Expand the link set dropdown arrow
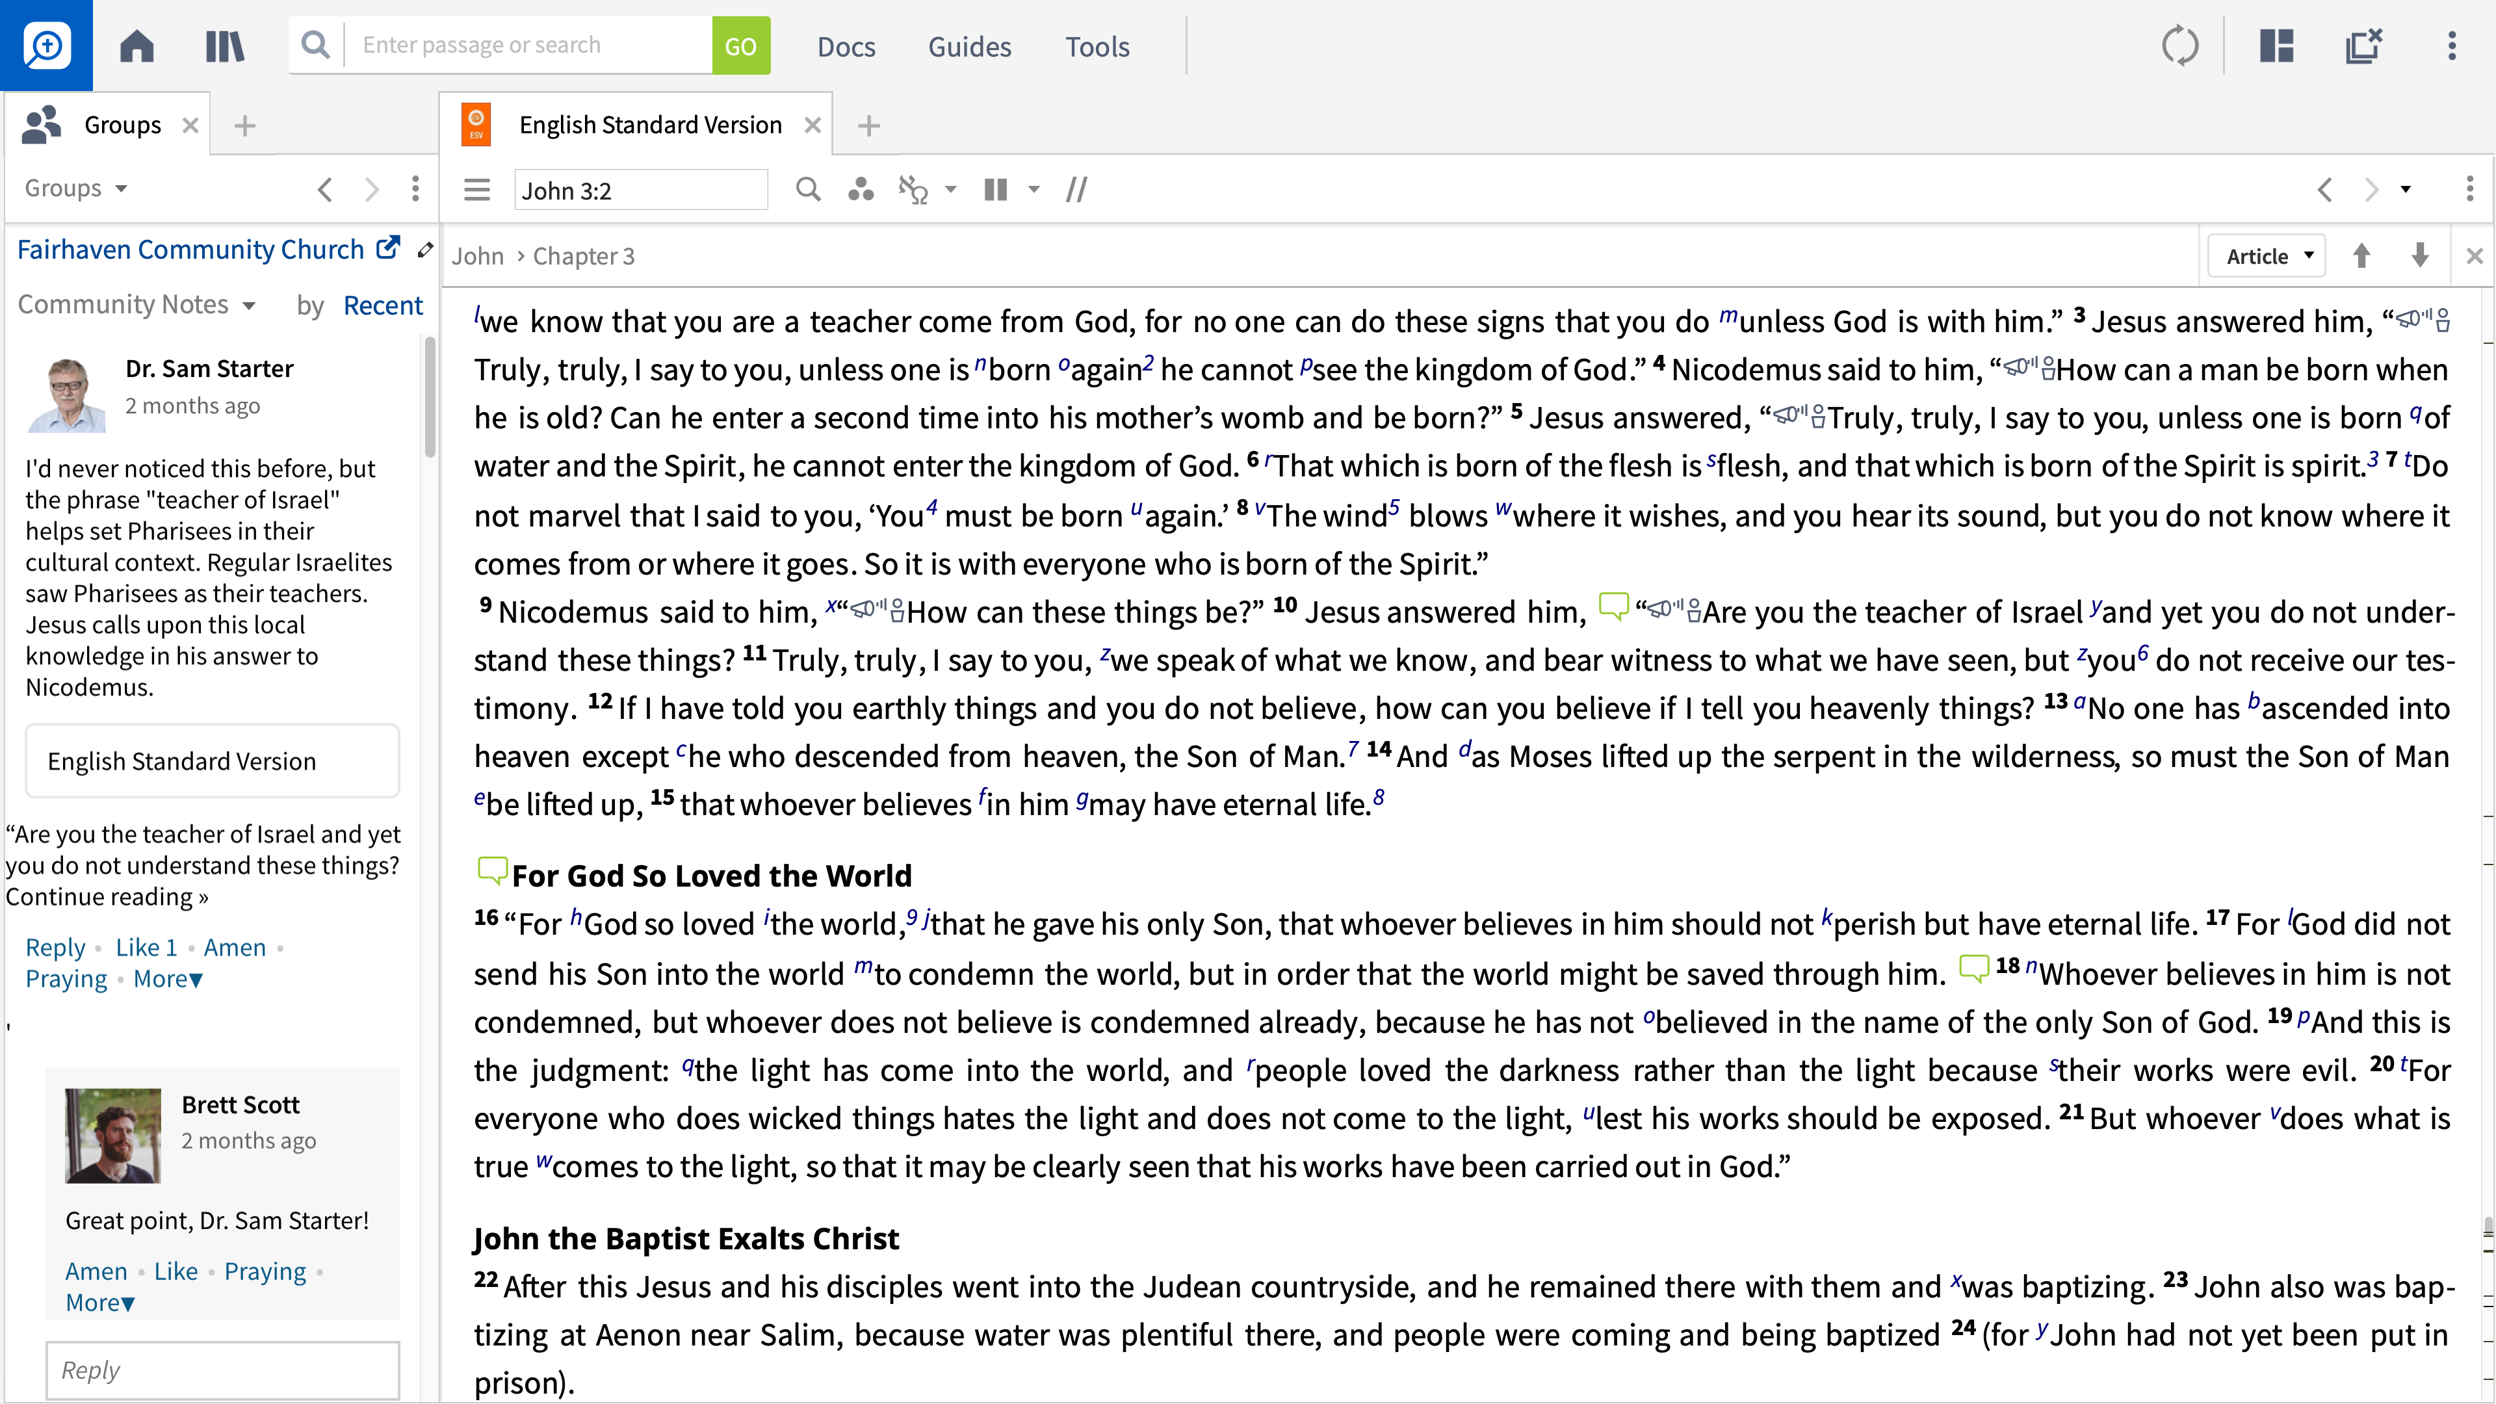This screenshot has width=2496, height=1404. click(x=950, y=189)
